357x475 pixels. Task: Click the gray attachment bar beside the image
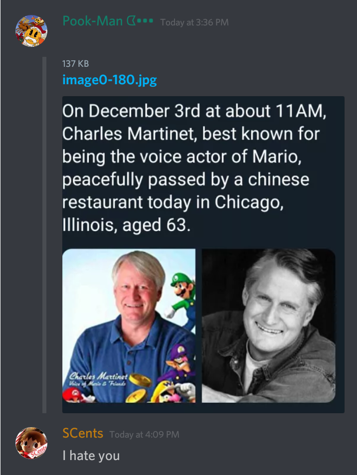coord(44,235)
